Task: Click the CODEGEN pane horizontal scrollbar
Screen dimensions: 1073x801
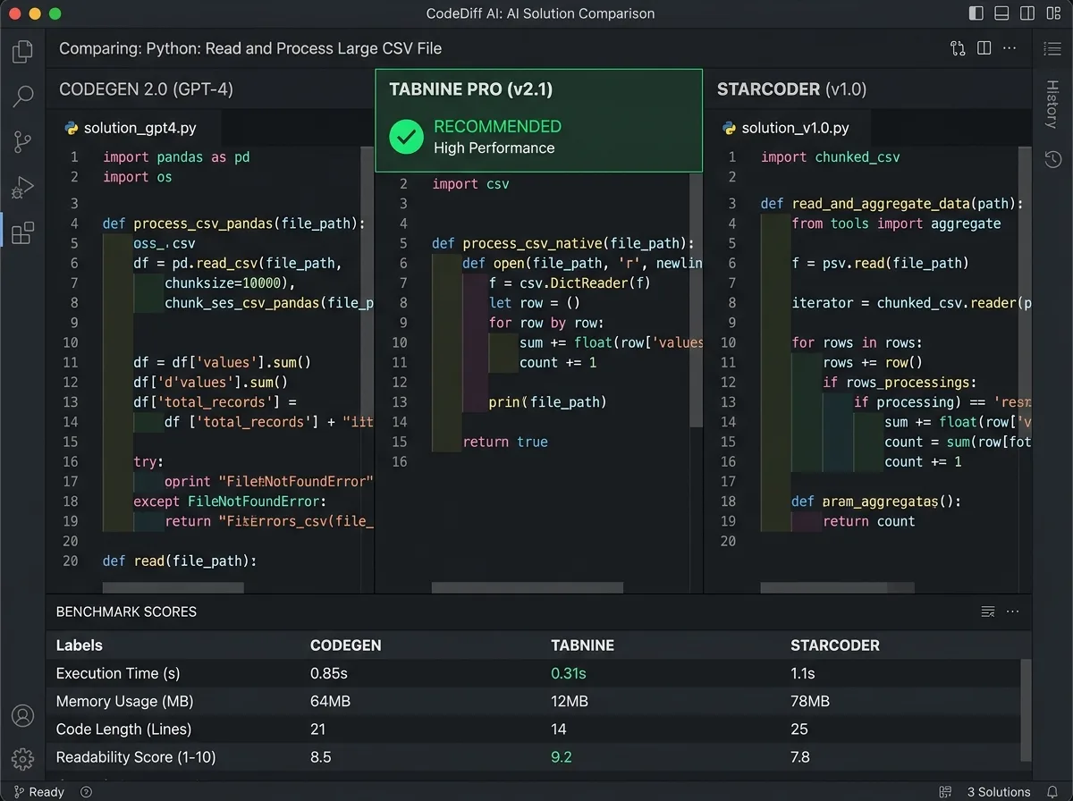Action: coord(173,588)
